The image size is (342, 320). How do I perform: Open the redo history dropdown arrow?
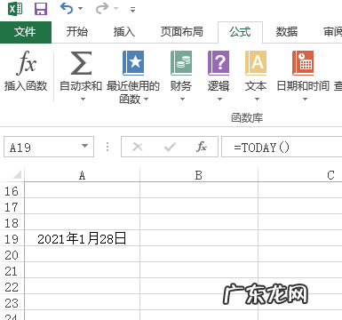(116, 9)
